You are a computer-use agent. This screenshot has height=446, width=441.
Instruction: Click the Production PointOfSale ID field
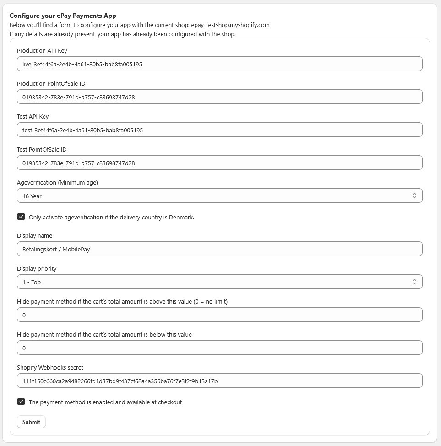[219, 97]
